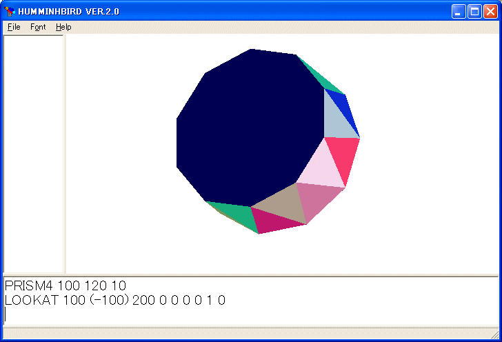The image size is (502, 342).
Task: Click the Humminhbird app icon in title bar
Action: coord(10,11)
